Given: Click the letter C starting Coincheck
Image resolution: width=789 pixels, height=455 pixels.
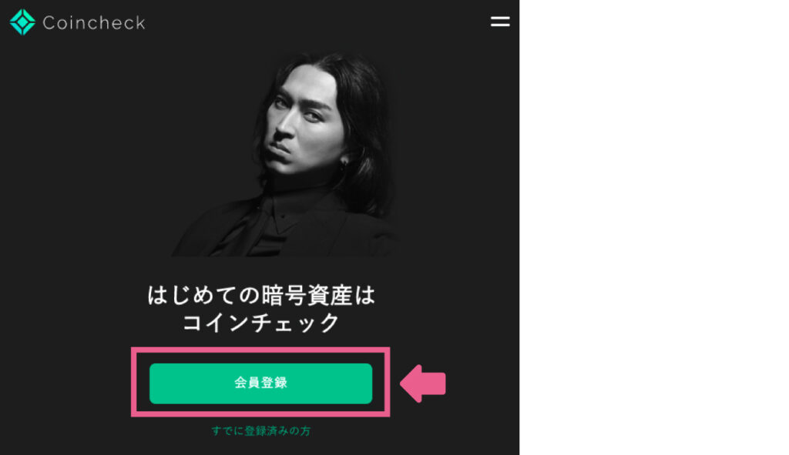Looking at the screenshot, I should pyautogui.click(x=49, y=22).
